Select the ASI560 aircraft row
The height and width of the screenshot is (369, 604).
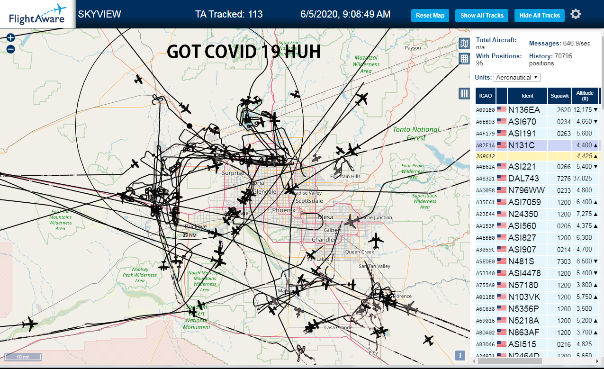coord(538,226)
